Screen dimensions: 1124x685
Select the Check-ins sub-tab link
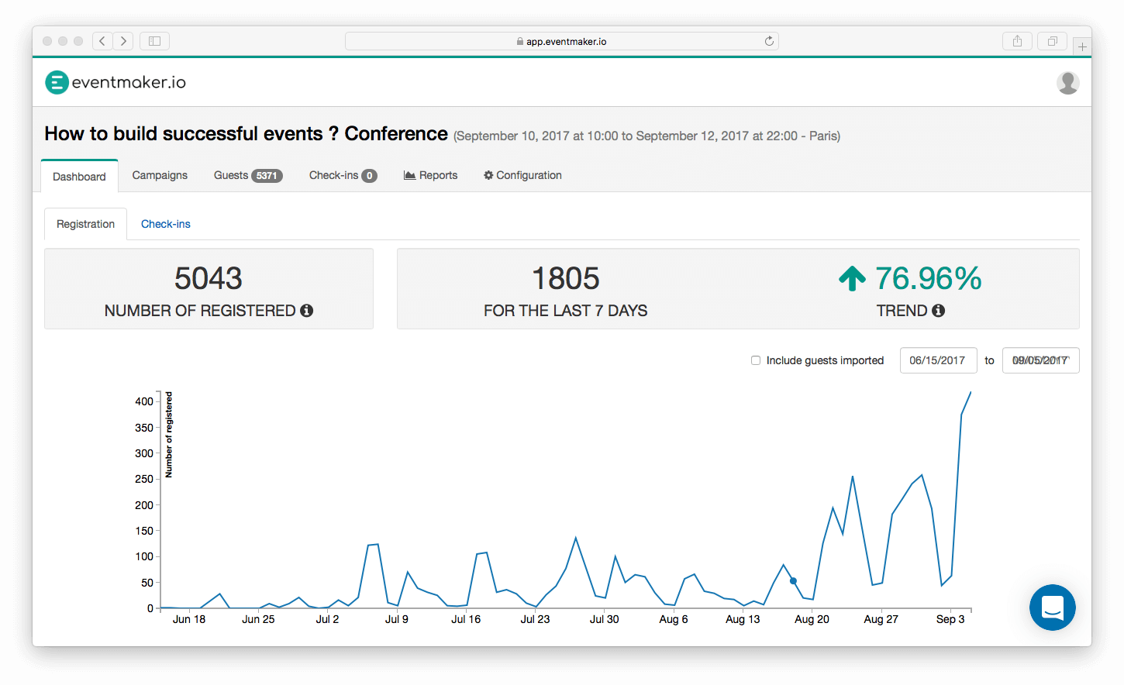[x=166, y=224]
